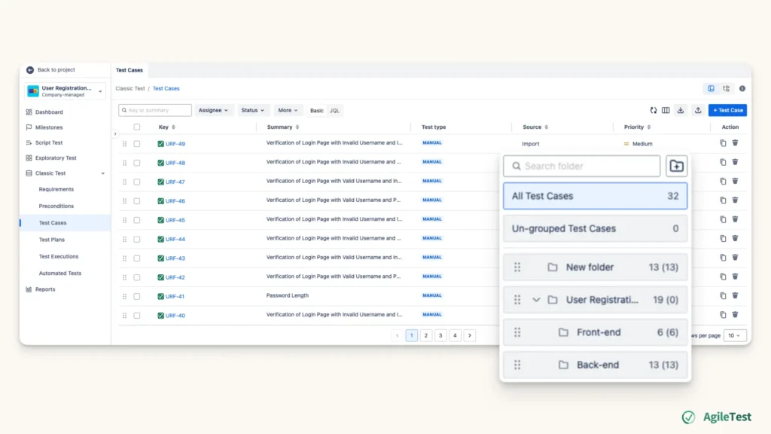
Task: Open the Assignee filter dropdown
Action: coord(213,110)
